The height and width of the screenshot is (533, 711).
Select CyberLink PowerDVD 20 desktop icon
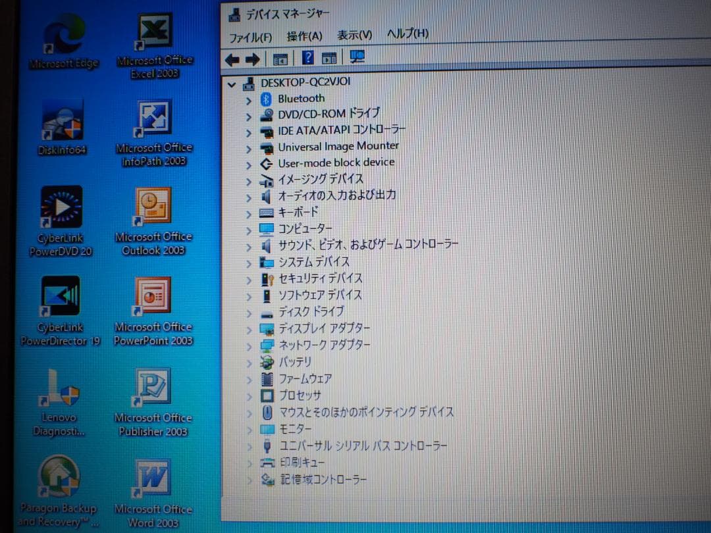pyautogui.click(x=61, y=220)
